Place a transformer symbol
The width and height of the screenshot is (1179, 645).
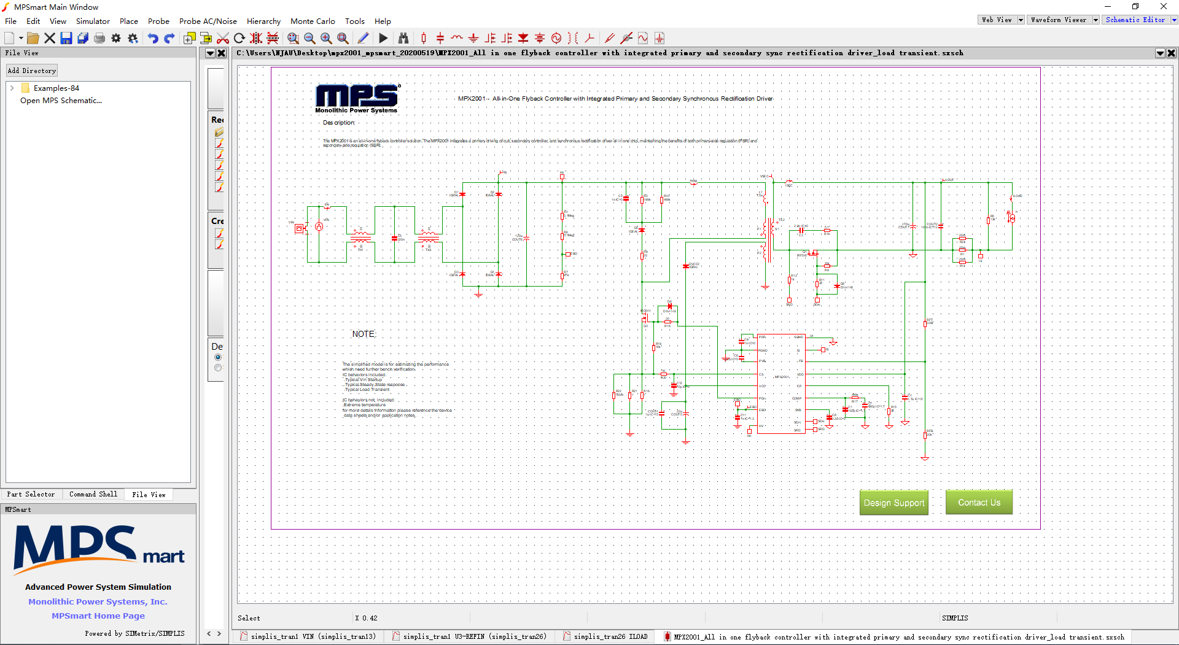pyautogui.click(x=573, y=38)
